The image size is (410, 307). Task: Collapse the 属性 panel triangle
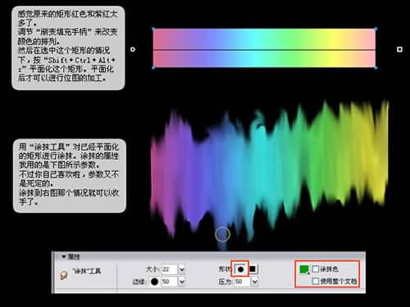tap(64, 257)
